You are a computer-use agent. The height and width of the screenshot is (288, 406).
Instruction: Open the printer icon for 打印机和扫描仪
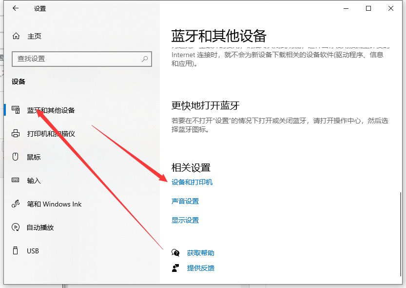(x=16, y=134)
